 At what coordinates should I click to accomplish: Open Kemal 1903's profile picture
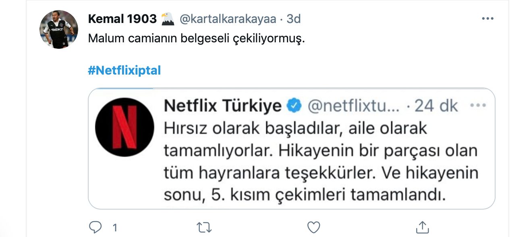coord(58,29)
